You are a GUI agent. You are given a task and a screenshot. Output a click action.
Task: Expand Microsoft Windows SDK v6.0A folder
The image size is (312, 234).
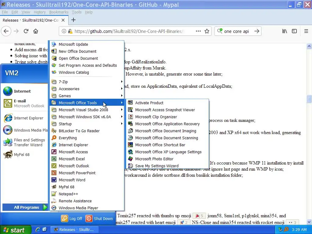[x=87, y=117]
